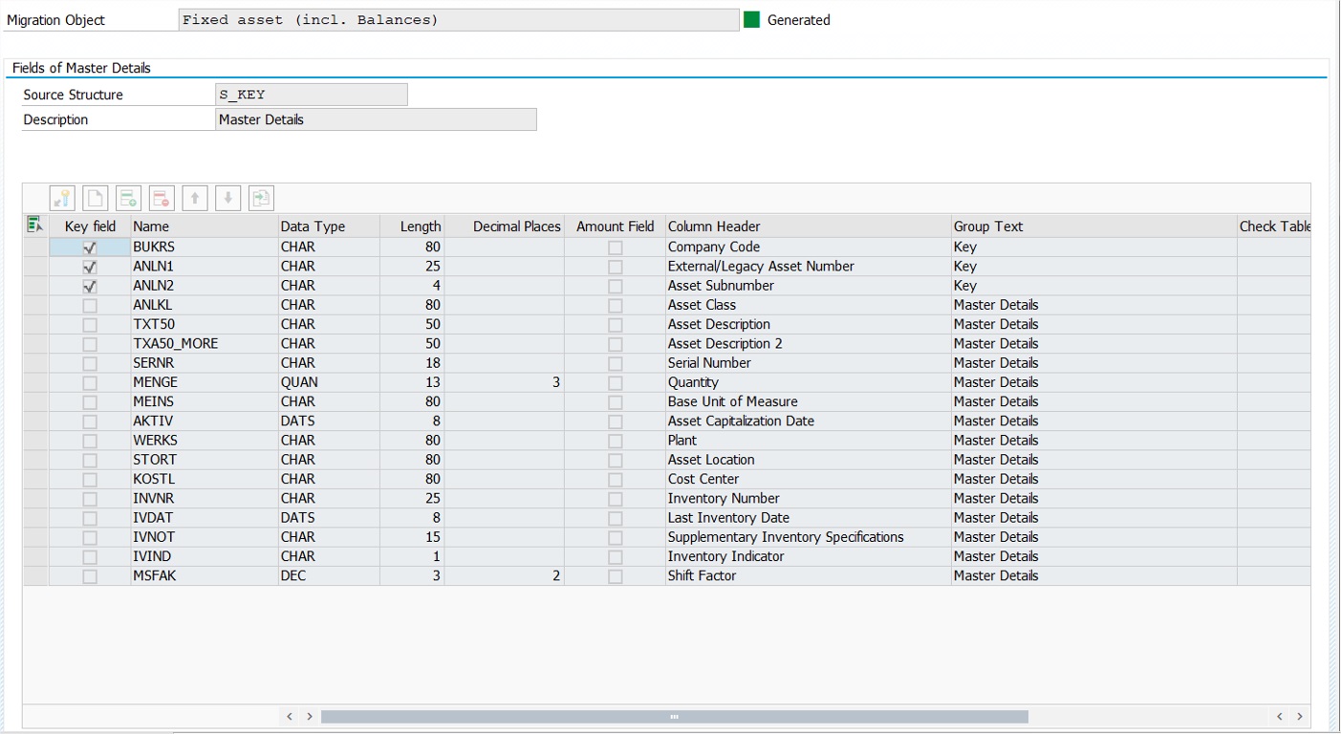Image resolution: width=1341 pixels, height=734 pixels.
Task: Click the move field down arrow icon
Action: click(228, 198)
